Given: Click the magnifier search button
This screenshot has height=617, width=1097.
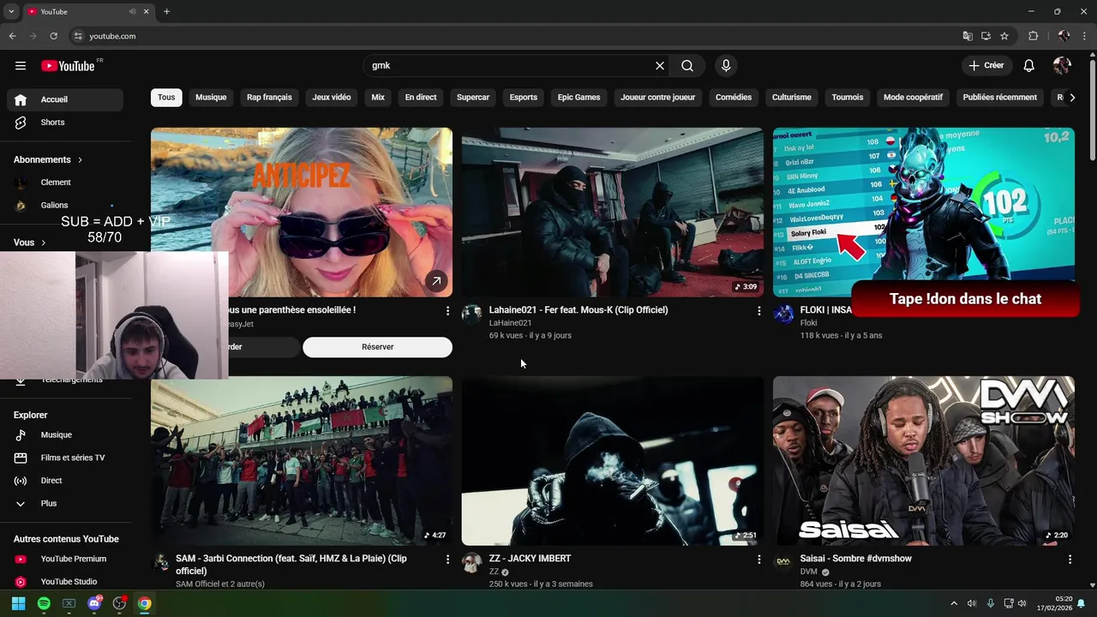Looking at the screenshot, I should tap(687, 66).
